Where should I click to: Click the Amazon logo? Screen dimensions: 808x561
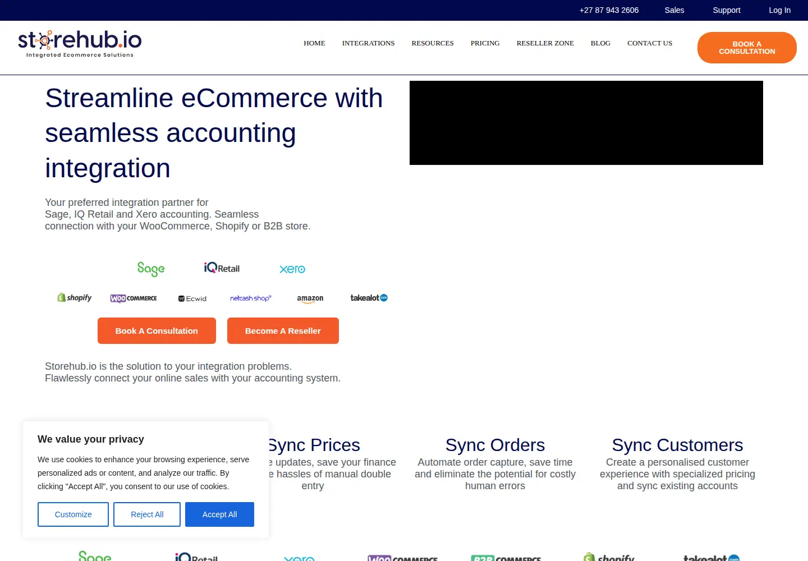[x=310, y=298]
